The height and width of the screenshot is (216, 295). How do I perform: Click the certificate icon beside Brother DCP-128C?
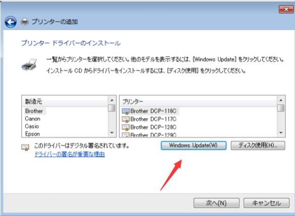coord(126,128)
